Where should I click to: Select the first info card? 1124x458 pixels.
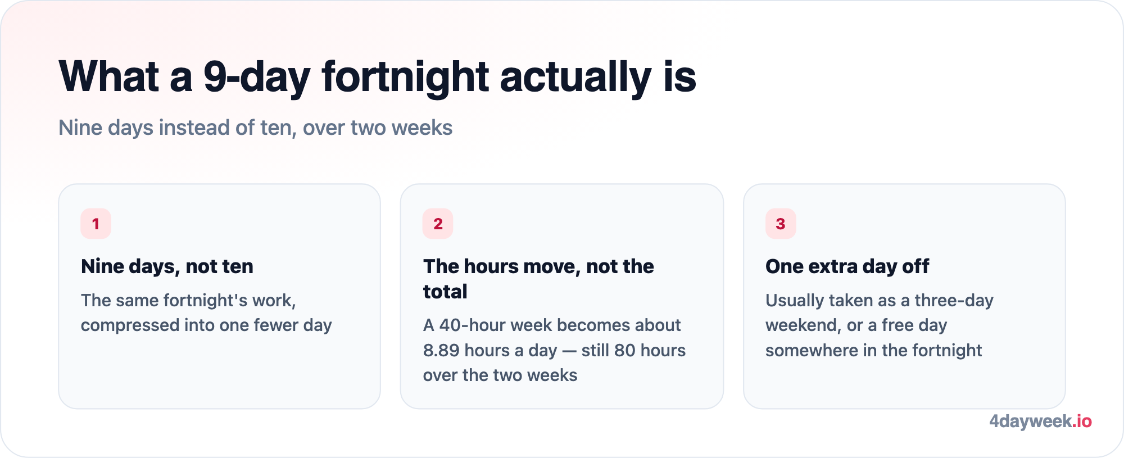click(x=219, y=296)
